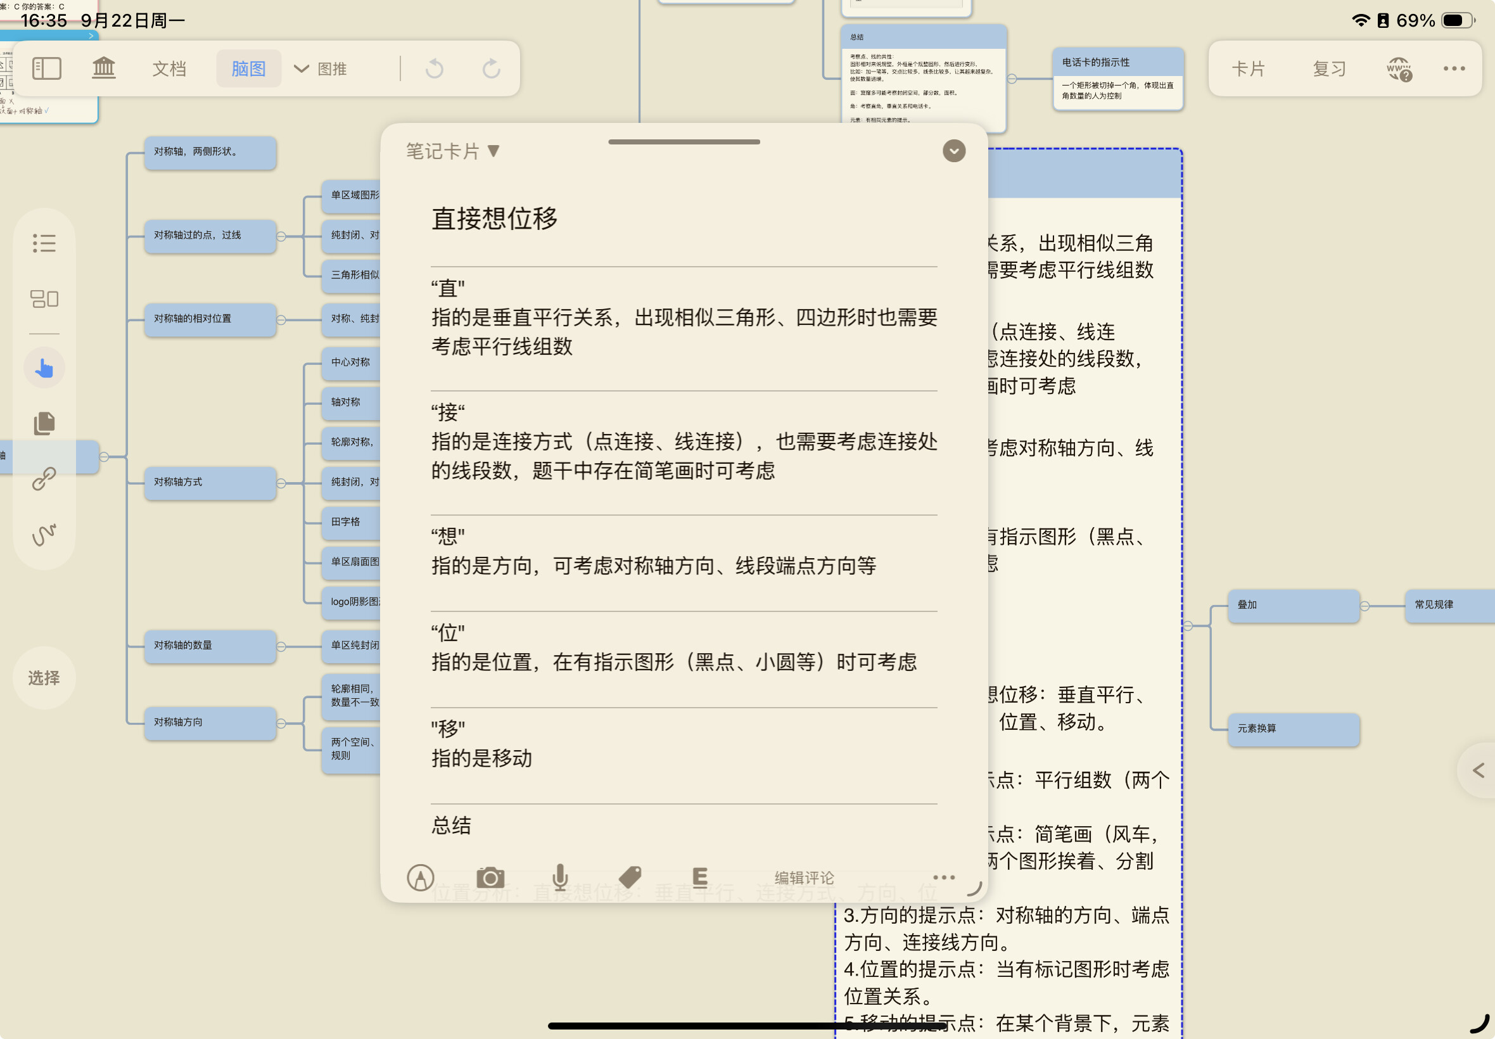Tap the camera icon in note card
Viewport: 1495px width, 1039px height.
click(490, 878)
